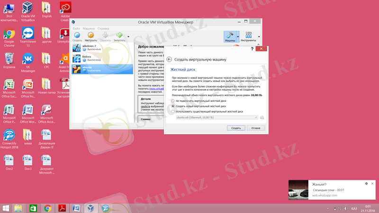Click the Создать button in wizard
379x213 pixels.
tap(236, 128)
